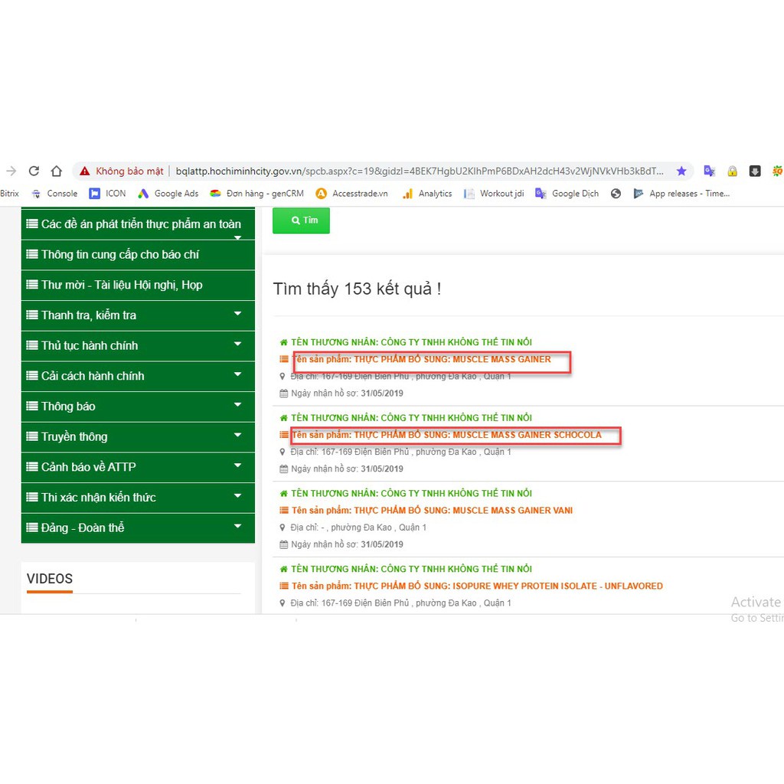Click the browser forward arrow
Screen dimensions: 784x784
(x=11, y=171)
